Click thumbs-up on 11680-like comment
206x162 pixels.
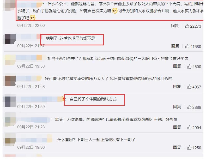[187, 46]
